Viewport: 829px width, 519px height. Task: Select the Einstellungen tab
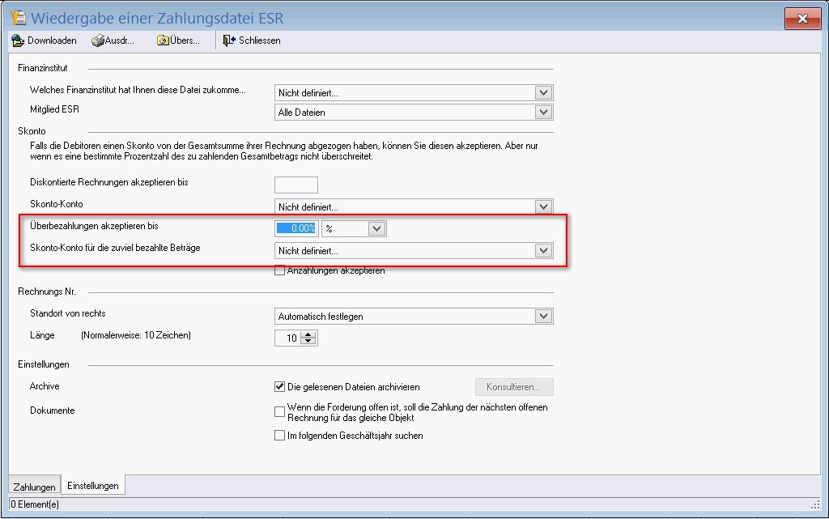(x=93, y=486)
